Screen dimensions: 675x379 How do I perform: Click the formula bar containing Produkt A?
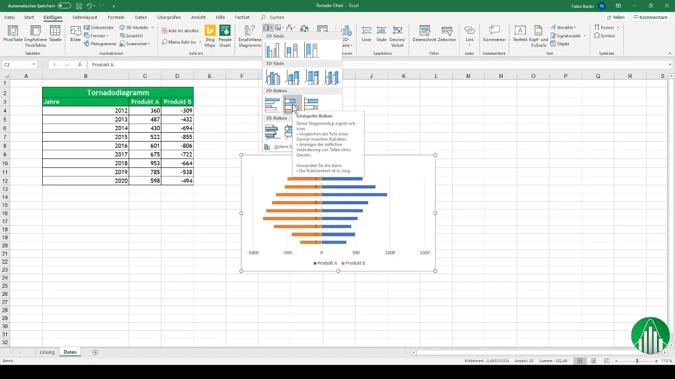click(377, 65)
